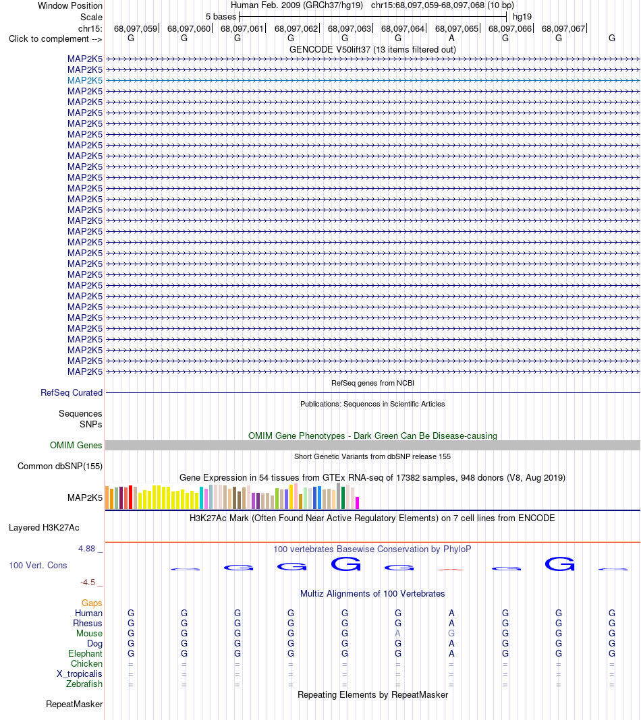Viewport: 641px width, 720px height.
Task: Click the '-4.5' PhyloP scale minimum value
Action: pos(87,582)
